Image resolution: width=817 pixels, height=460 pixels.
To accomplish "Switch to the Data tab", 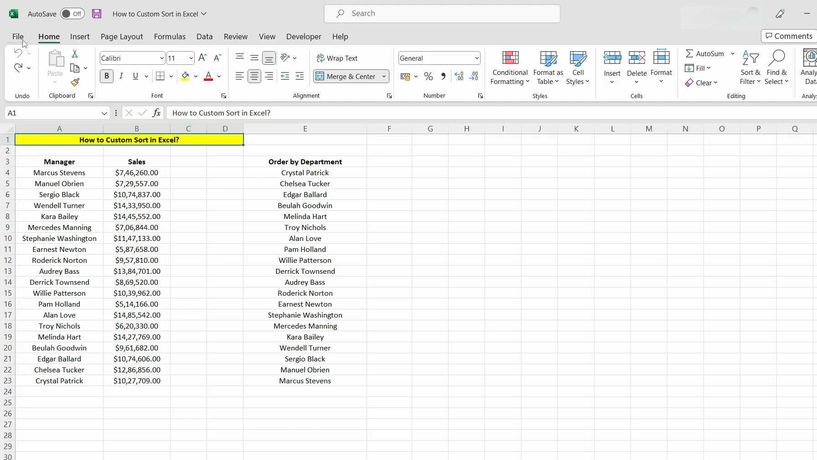I will coord(204,37).
